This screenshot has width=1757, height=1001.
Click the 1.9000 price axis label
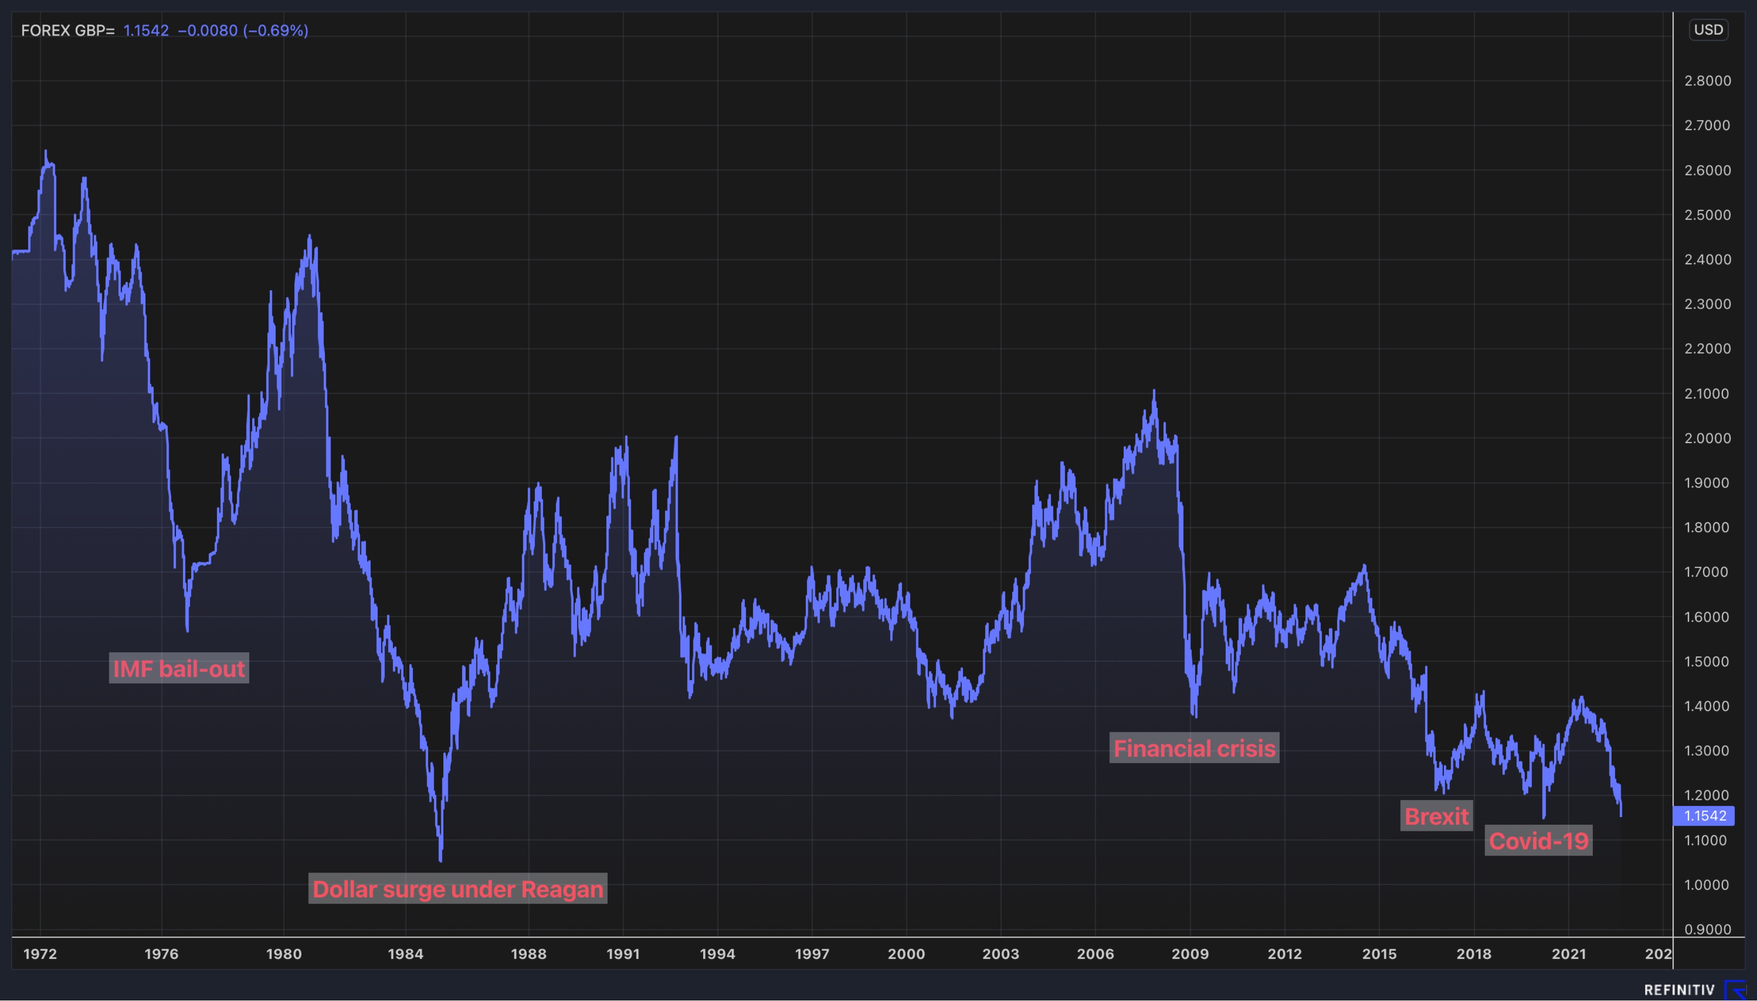(1706, 483)
